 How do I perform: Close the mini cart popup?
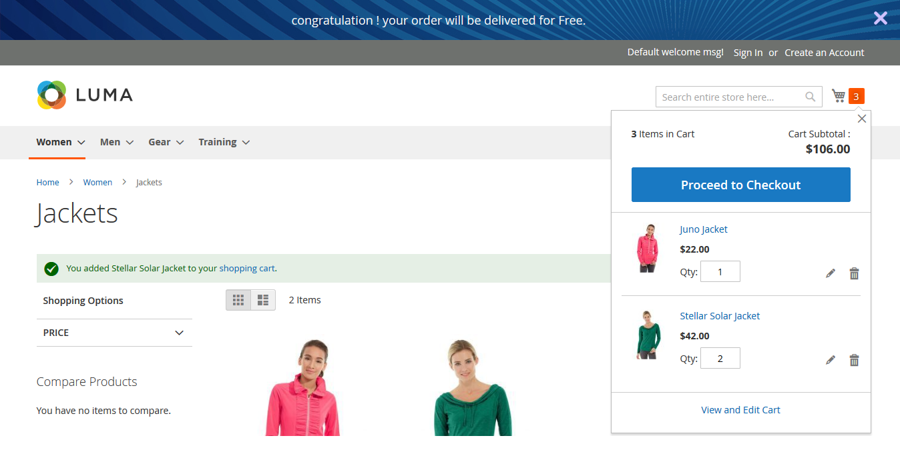(x=862, y=119)
